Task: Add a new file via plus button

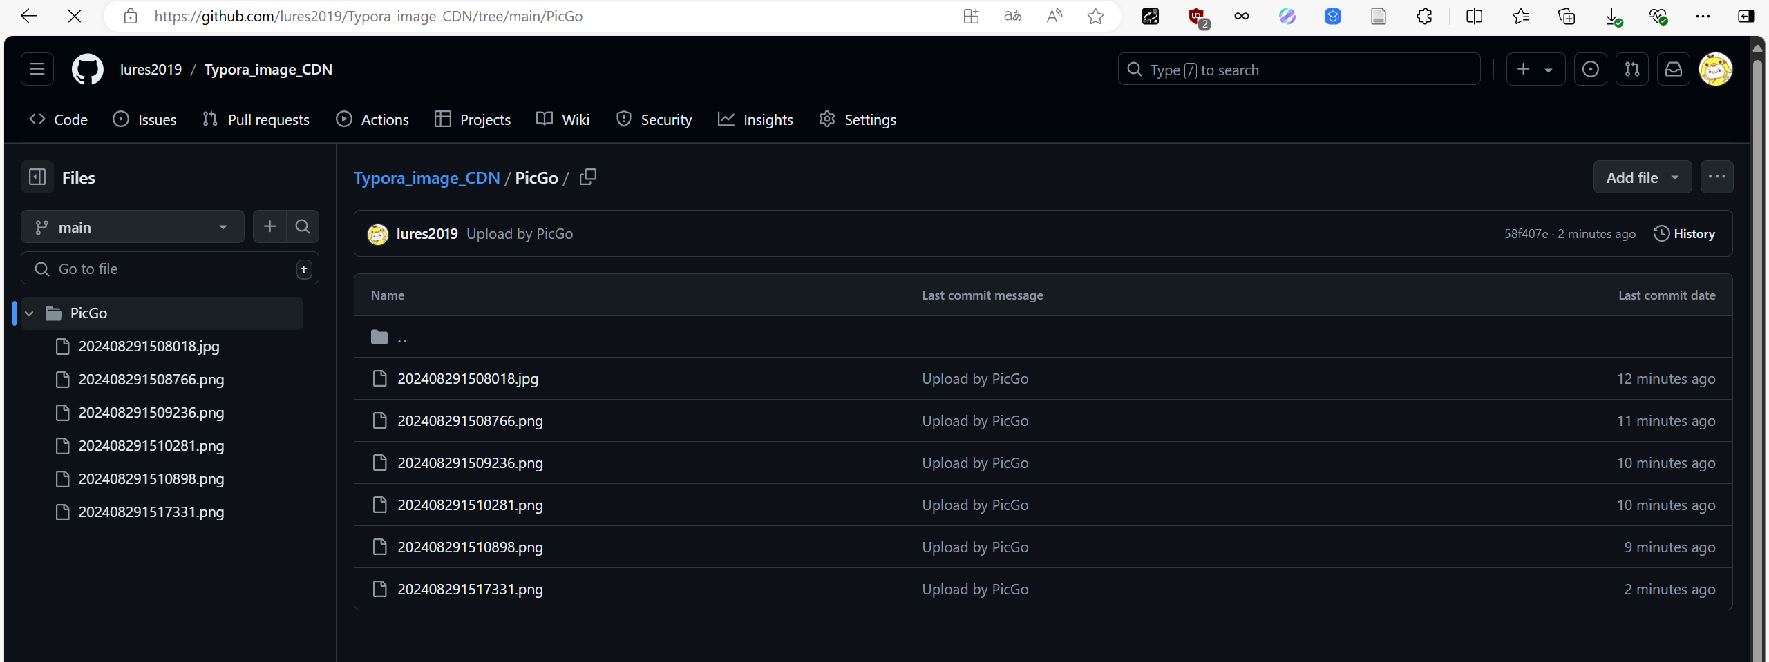Action: 269,226
